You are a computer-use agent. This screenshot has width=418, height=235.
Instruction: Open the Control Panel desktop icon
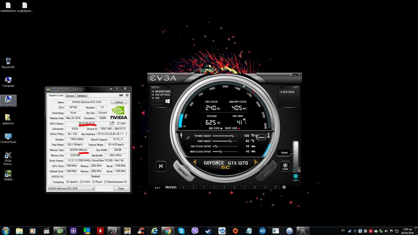[8, 138]
